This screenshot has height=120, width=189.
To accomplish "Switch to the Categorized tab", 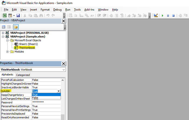I will pos(23,75).
